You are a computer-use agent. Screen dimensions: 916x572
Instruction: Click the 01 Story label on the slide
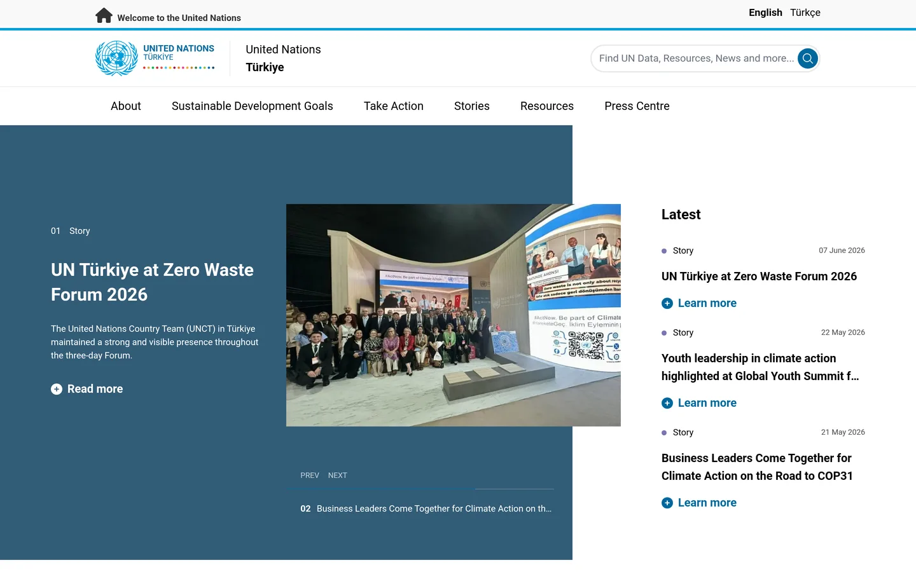[x=71, y=231]
